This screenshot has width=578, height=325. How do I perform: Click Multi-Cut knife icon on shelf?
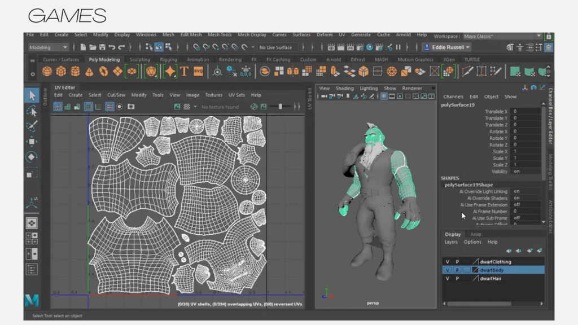pos(467,71)
